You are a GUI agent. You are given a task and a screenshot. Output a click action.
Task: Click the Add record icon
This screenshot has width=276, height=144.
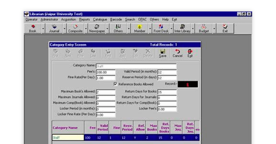point(123,53)
